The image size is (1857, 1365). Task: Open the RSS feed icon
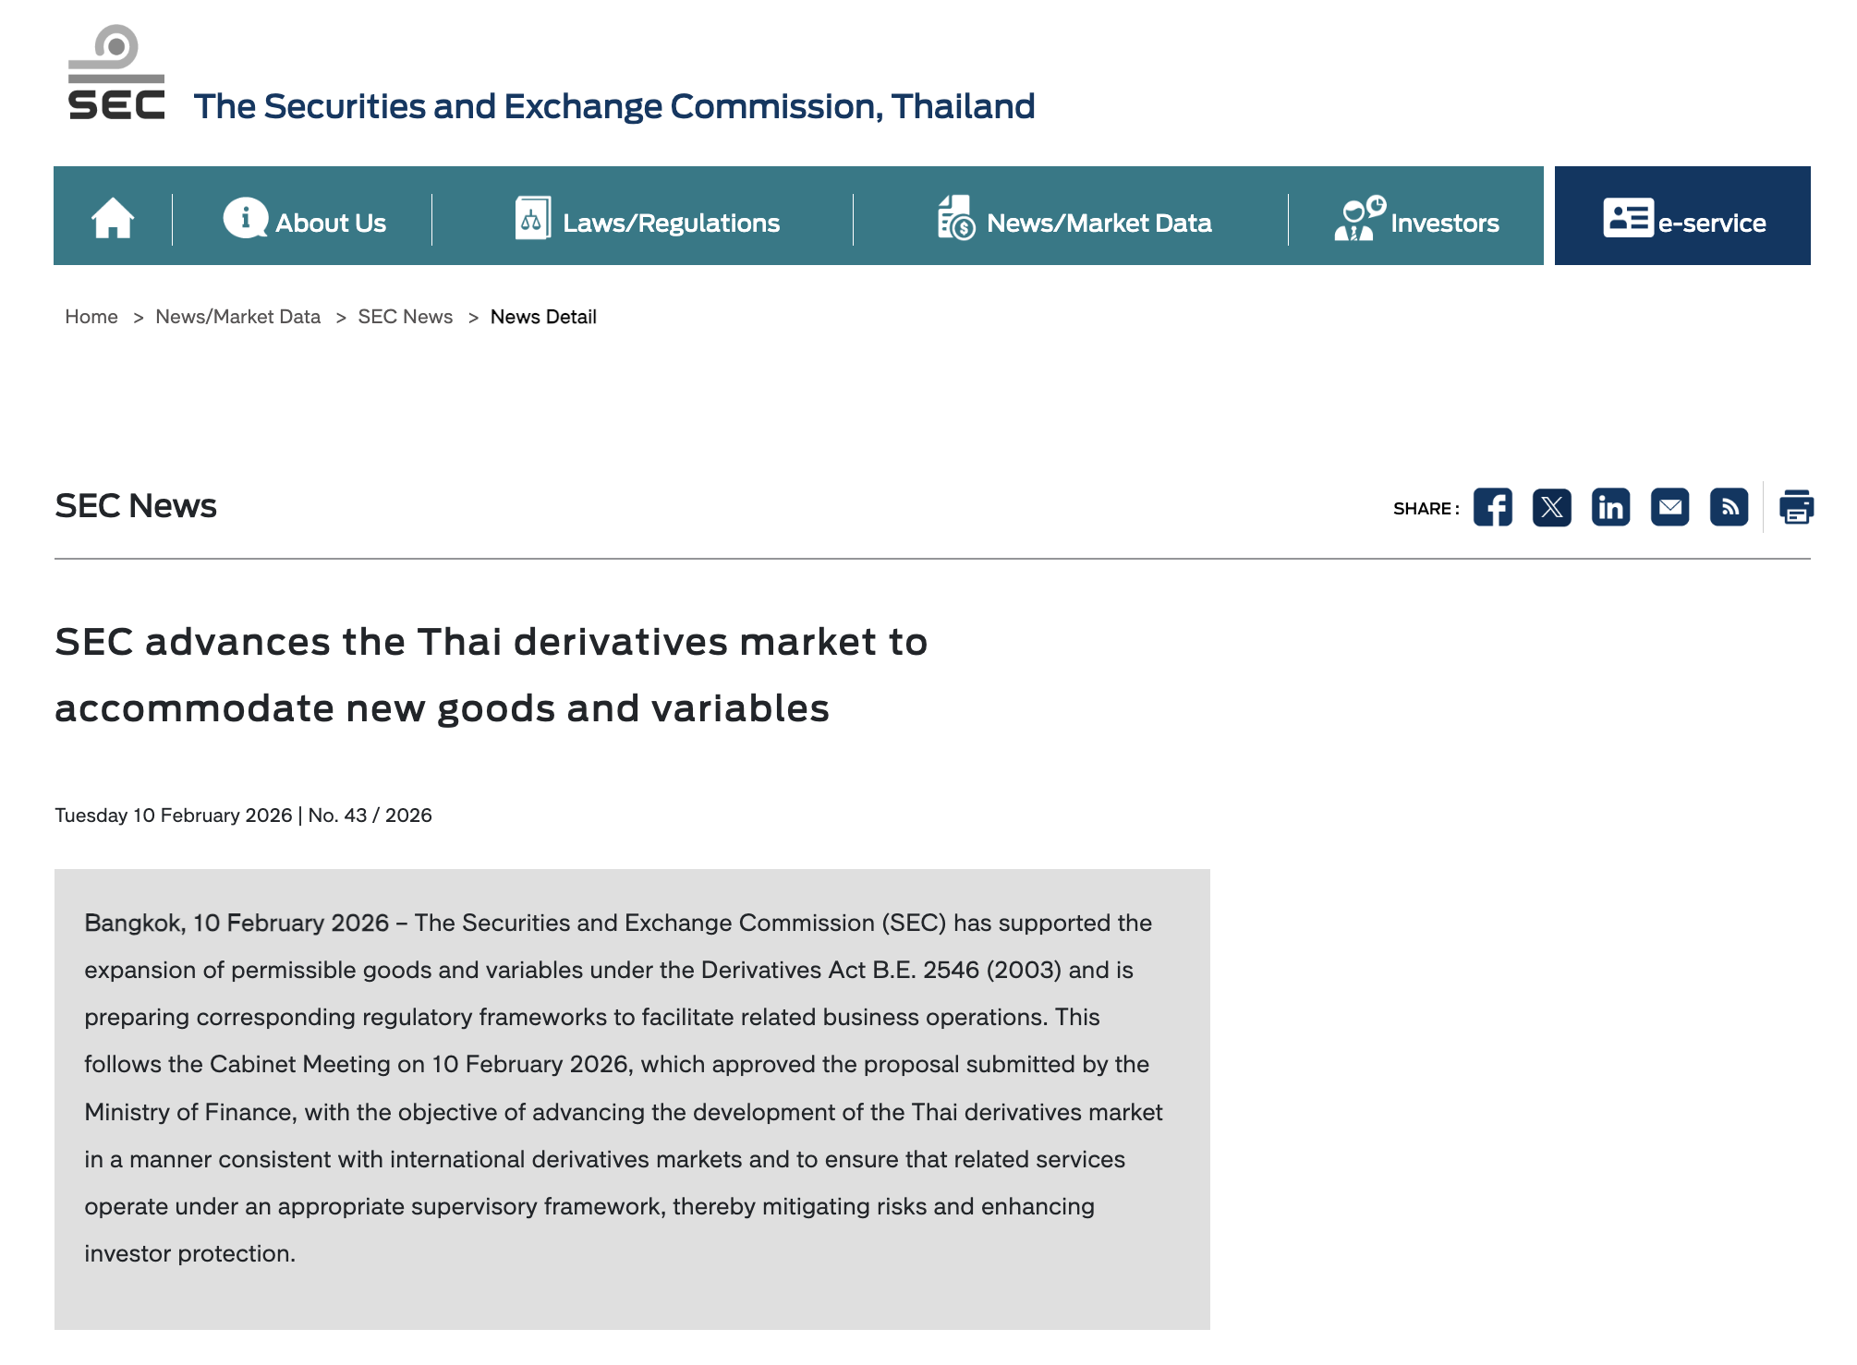point(1729,507)
